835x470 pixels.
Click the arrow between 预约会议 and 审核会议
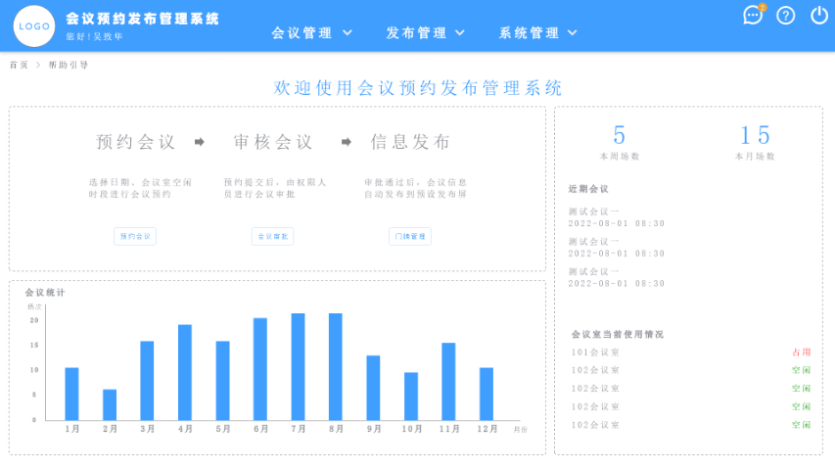tap(200, 142)
